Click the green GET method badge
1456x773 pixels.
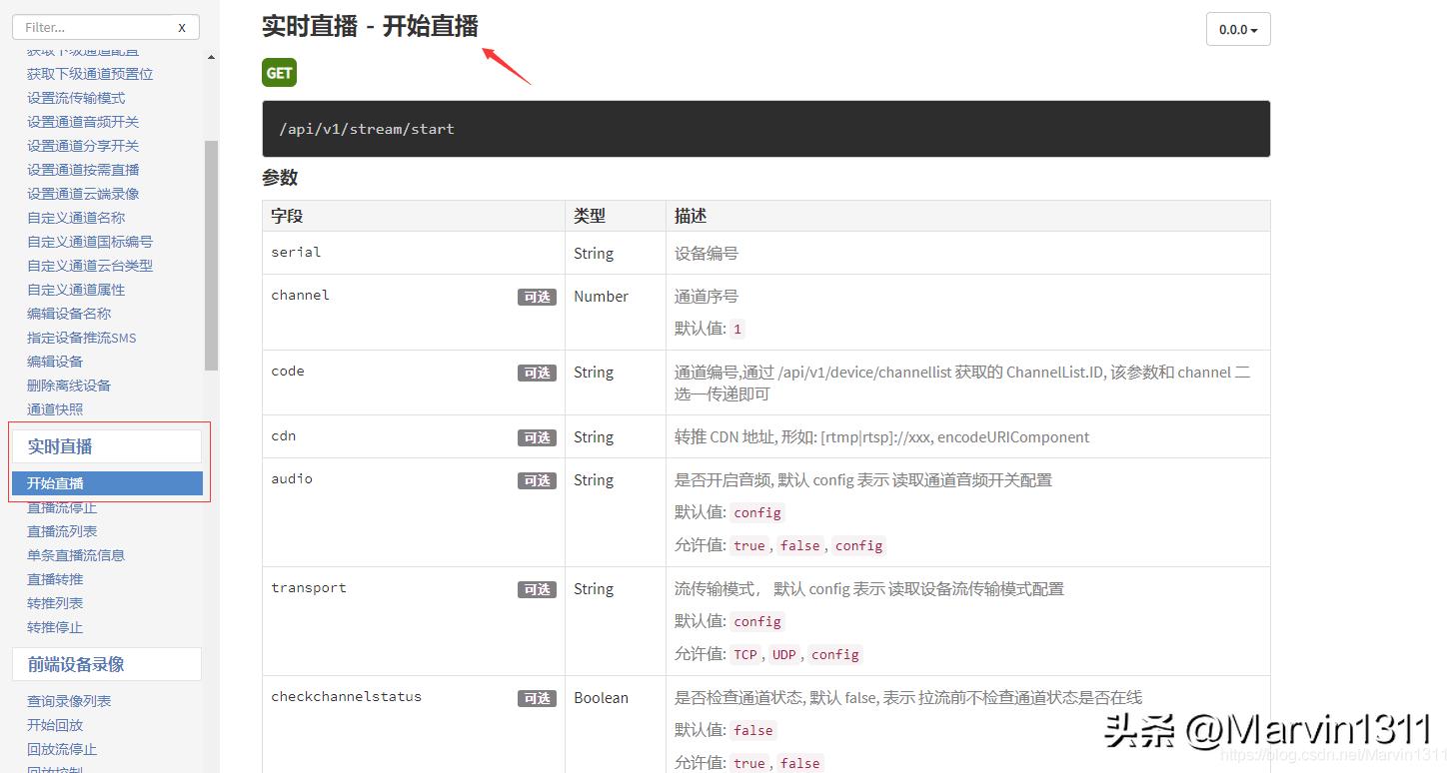(x=279, y=72)
